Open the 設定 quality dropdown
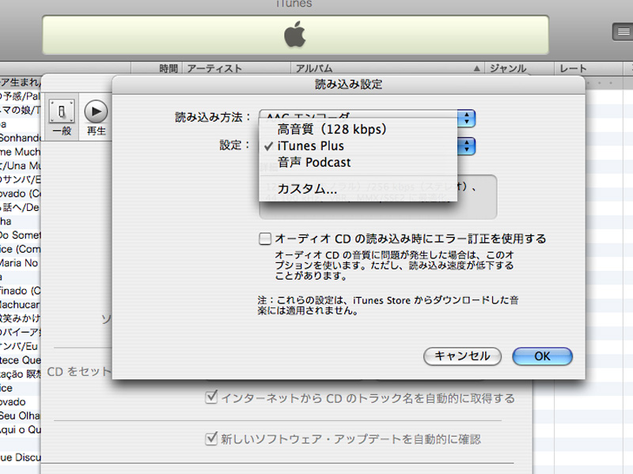The width and height of the screenshot is (633, 474). coord(468,146)
